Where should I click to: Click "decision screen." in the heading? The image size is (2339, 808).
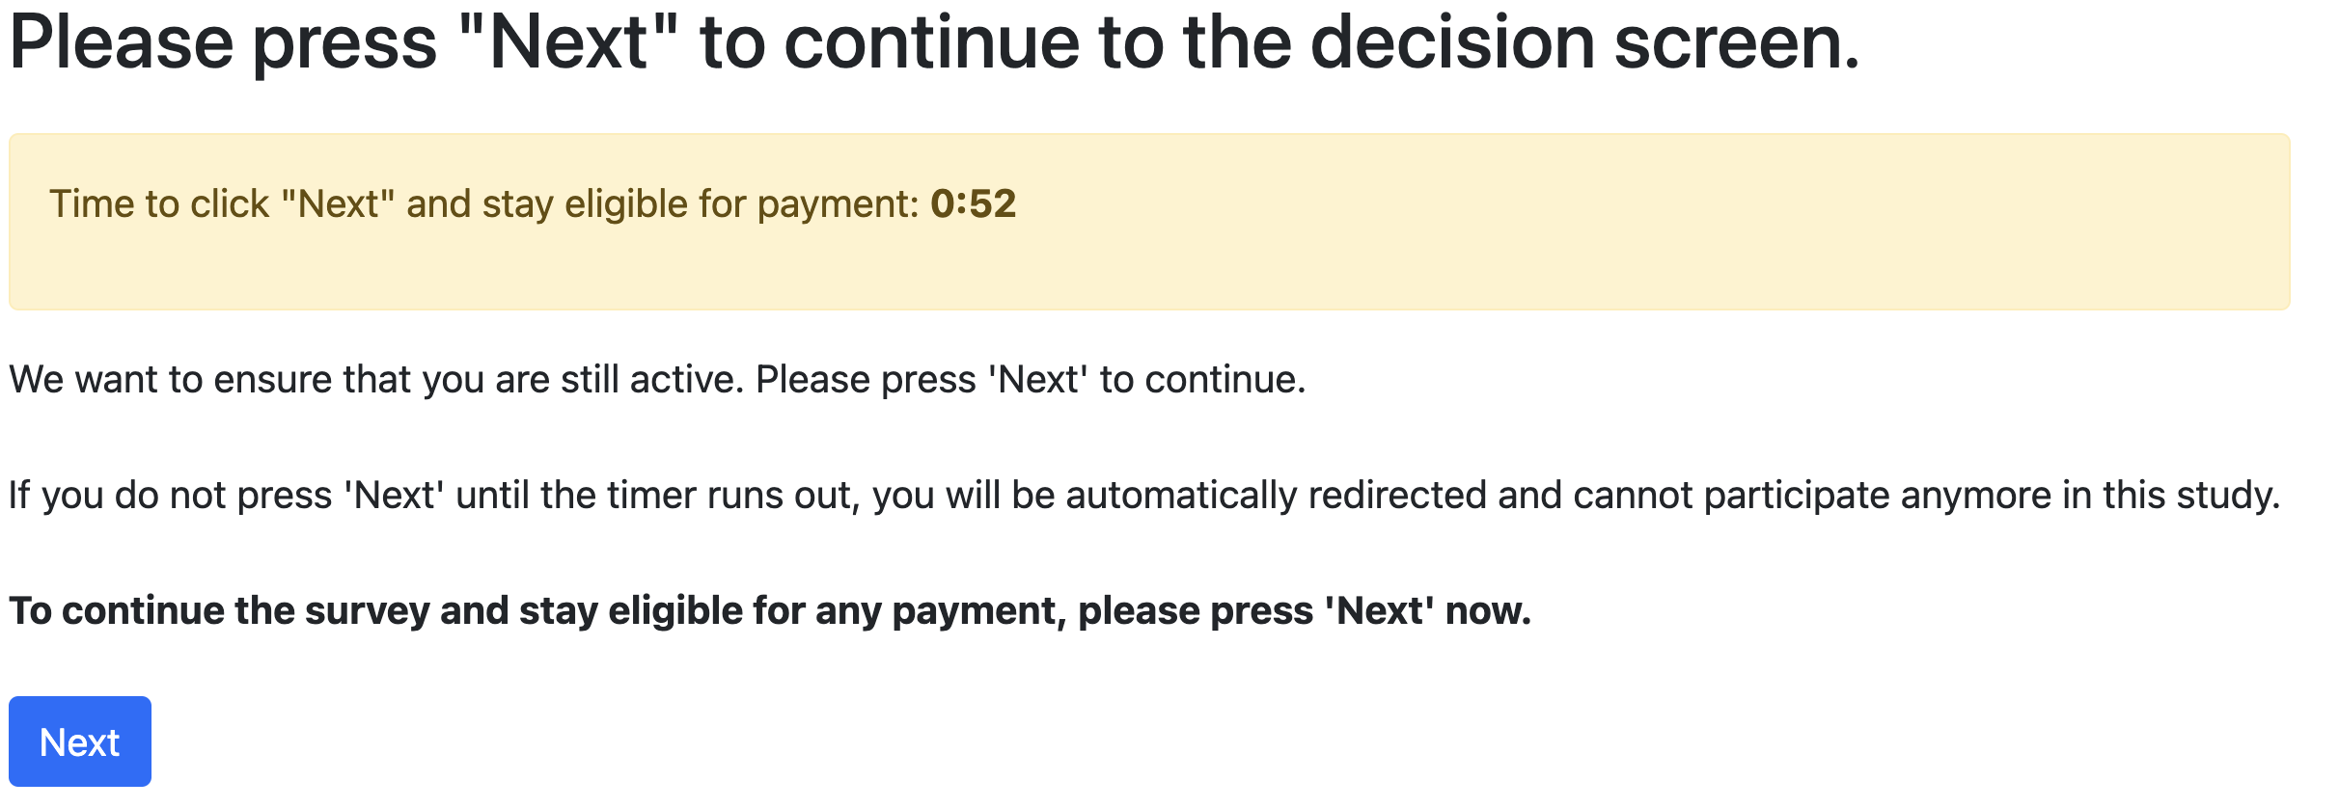(1583, 42)
